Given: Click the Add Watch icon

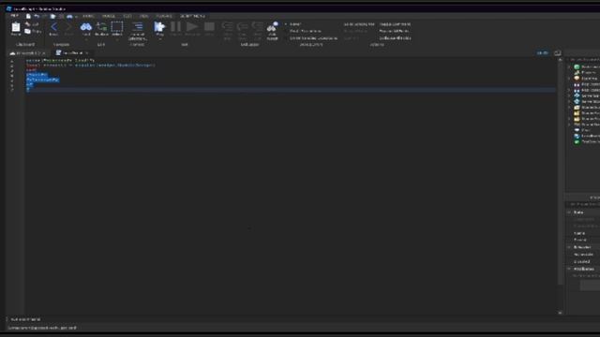Looking at the screenshot, I should pos(273,26).
